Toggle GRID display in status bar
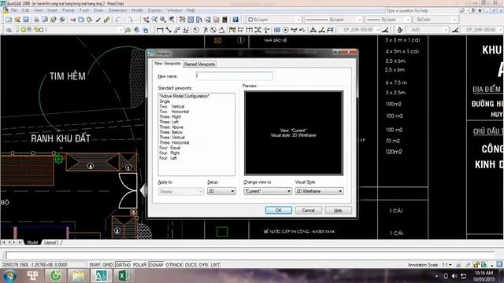The image size is (504, 283). 108,265
